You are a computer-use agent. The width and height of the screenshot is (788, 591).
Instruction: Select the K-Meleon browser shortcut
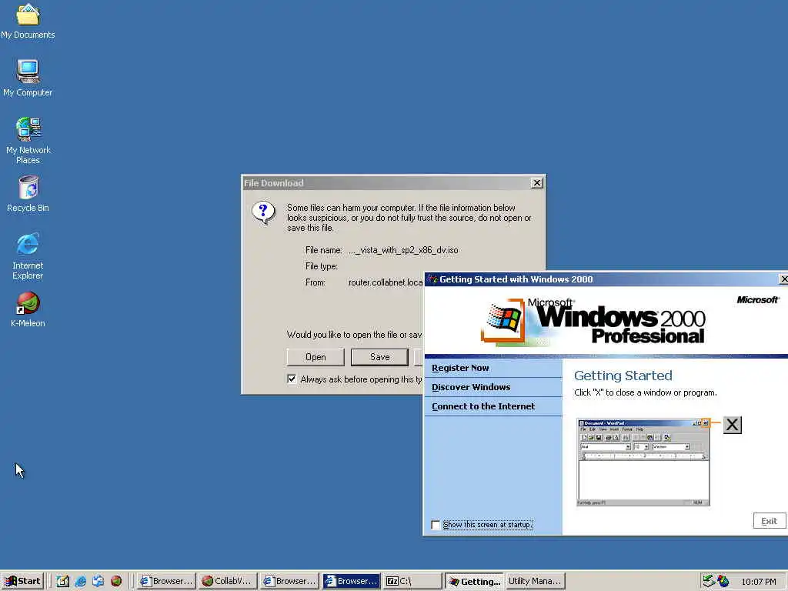click(x=28, y=309)
